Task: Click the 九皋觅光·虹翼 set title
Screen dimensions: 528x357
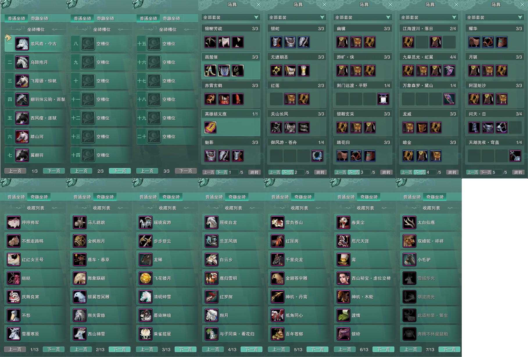Action: coord(418,57)
